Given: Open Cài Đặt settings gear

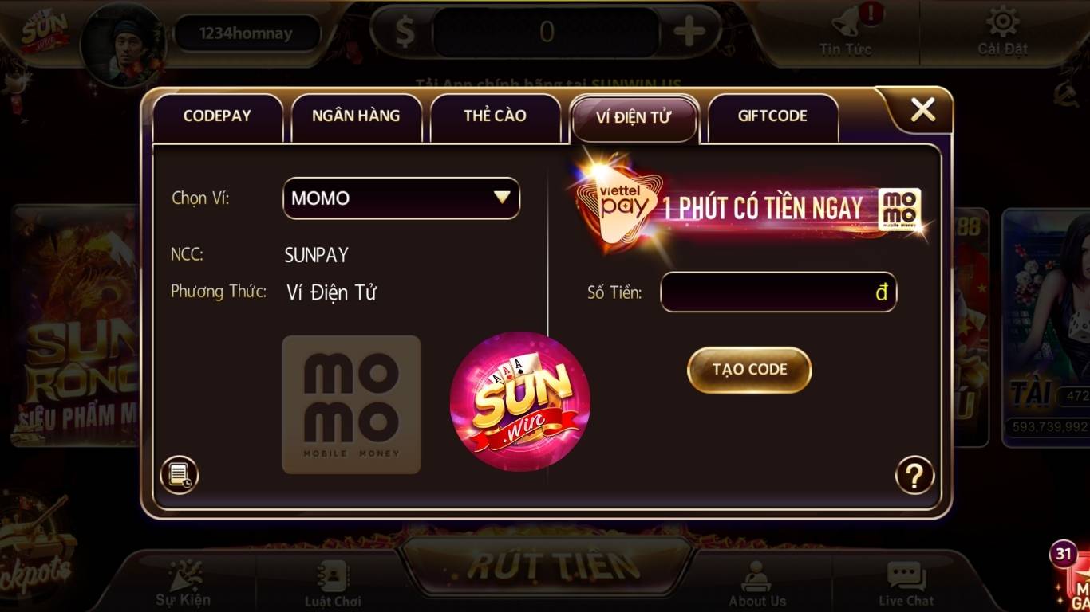Looking at the screenshot, I should (x=1003, y=22).
